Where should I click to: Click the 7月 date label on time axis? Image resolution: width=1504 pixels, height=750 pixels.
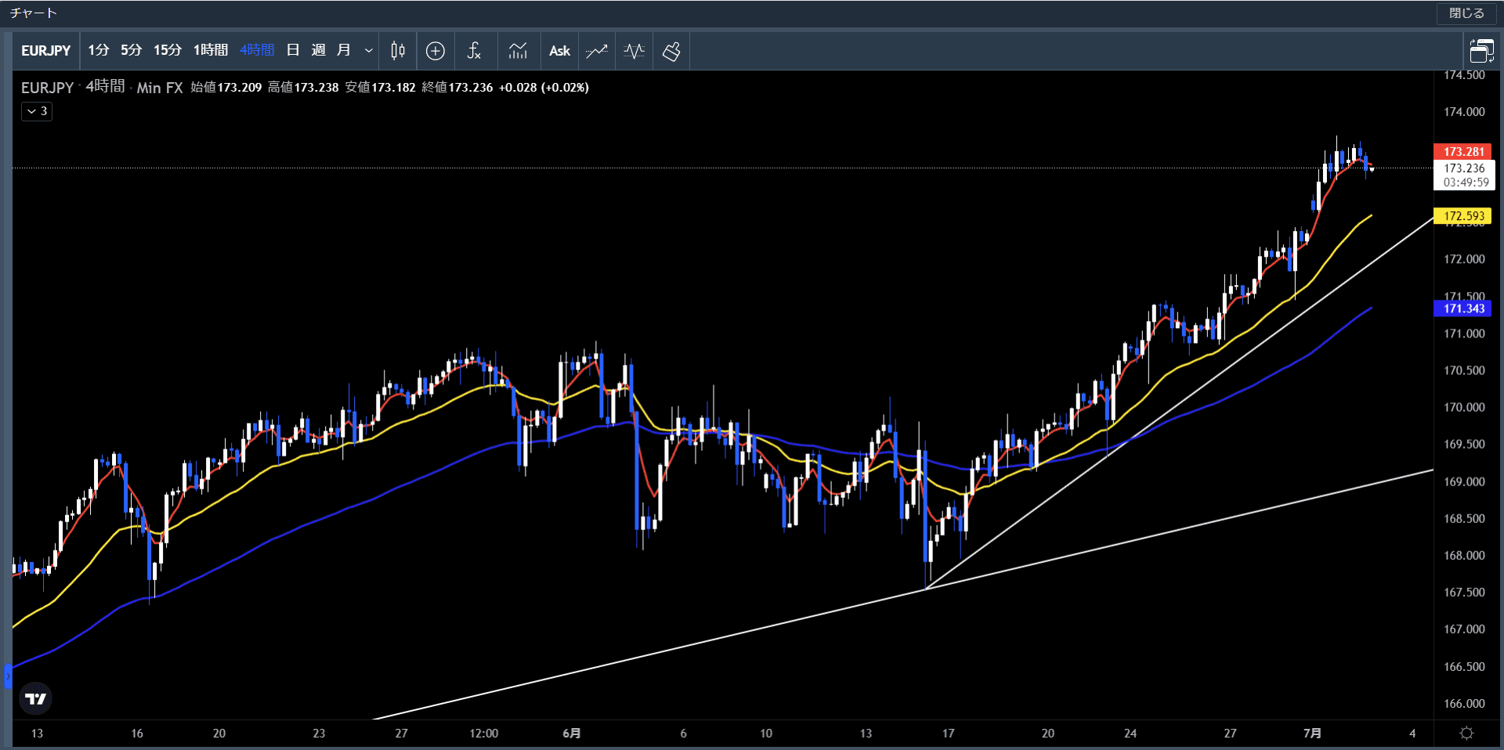1312,734
